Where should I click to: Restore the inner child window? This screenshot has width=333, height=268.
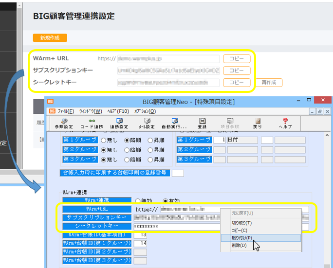(x=320, y=111)
